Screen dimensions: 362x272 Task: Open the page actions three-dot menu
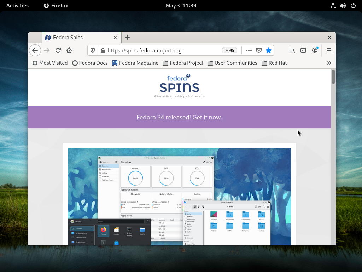pos(249,50)
